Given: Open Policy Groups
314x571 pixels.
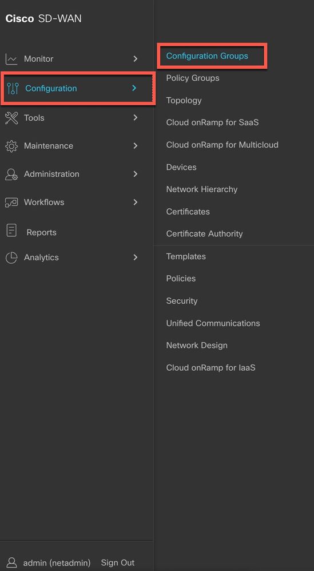Looking at the screenshot, I should [193, 78].
